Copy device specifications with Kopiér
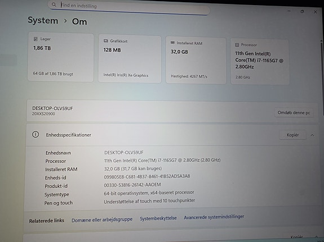324x242 pixels. [292, 135]
